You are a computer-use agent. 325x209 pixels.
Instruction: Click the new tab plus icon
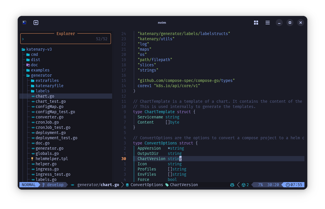pos(36,23)
